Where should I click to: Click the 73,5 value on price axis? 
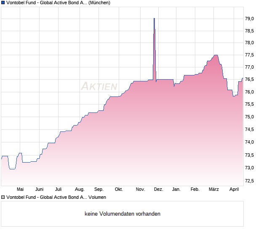(250, 155)
